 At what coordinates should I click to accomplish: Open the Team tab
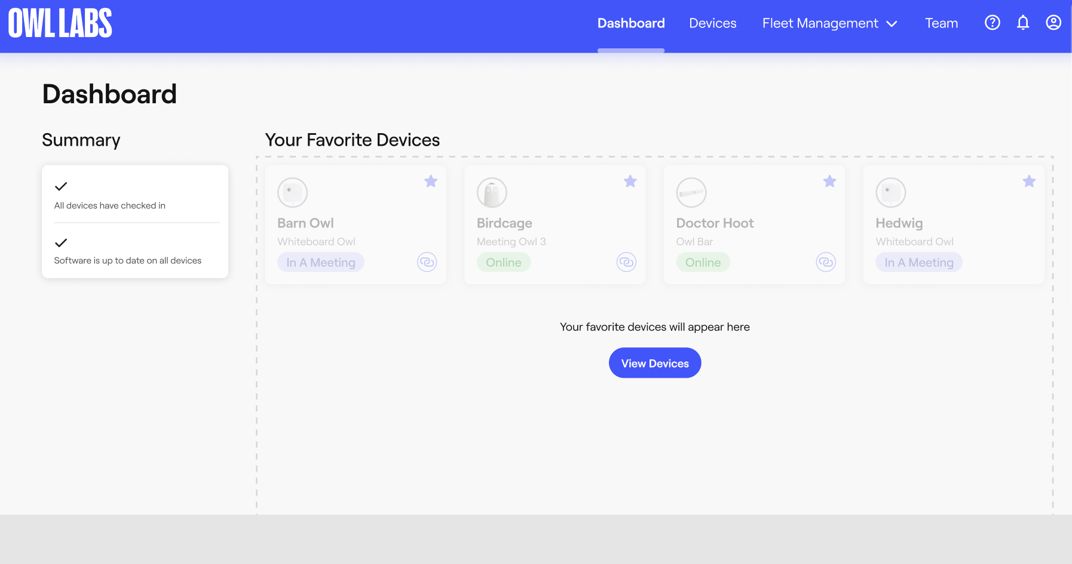coord(941,23)
